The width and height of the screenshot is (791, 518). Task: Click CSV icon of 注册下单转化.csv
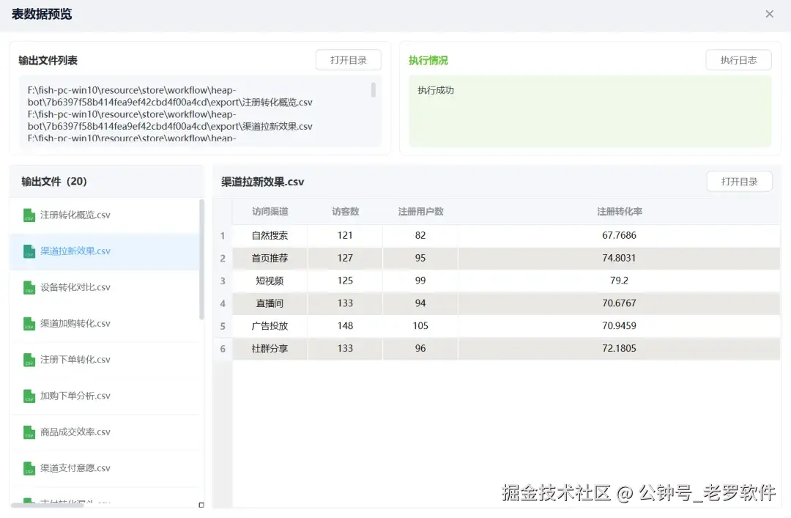point(29,360)
